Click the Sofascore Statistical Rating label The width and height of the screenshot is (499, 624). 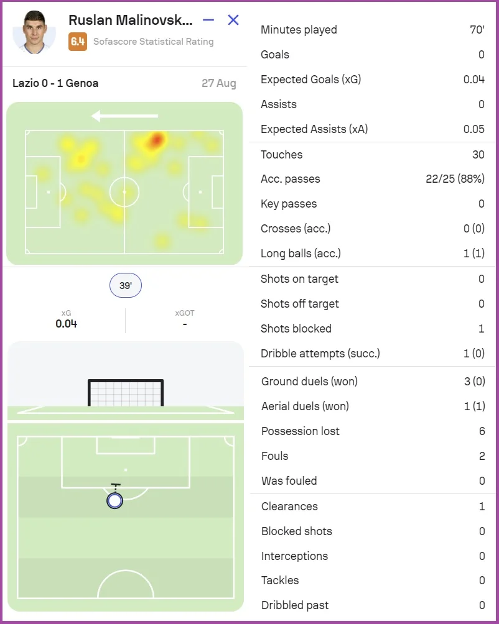153,42
